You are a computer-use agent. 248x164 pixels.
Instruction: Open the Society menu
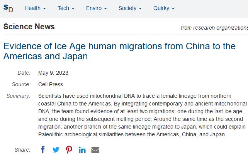tap(127, 8)
